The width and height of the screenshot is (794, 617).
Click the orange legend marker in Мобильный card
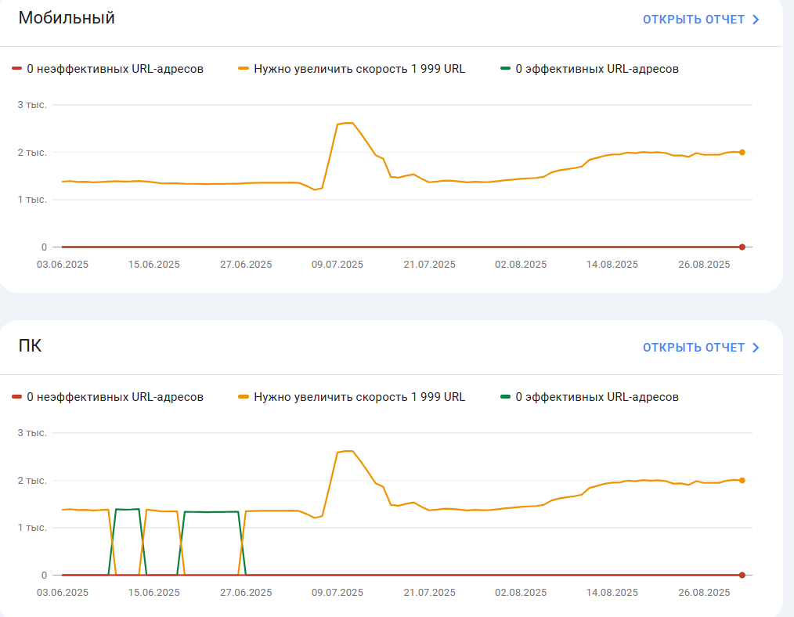[x=244, y=68]
